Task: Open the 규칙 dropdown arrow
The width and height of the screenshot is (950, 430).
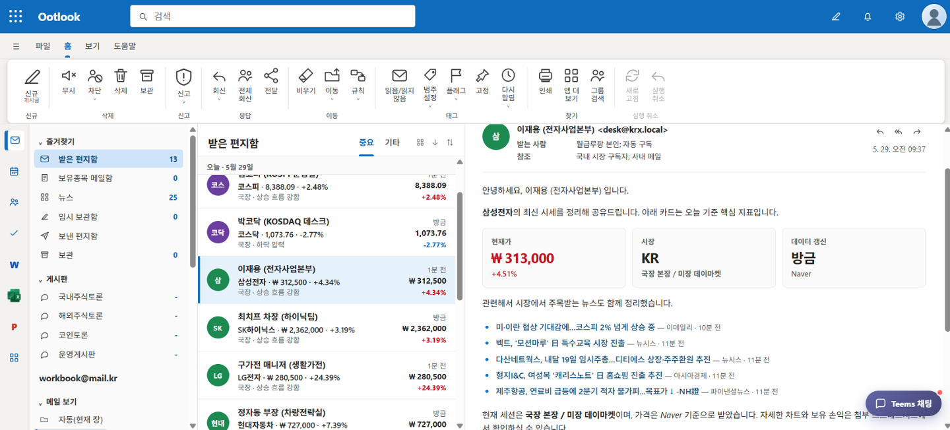Action: point(358,100)
